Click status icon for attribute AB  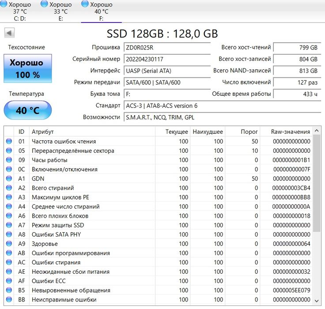pyautogui.click(x=9, y=253)
